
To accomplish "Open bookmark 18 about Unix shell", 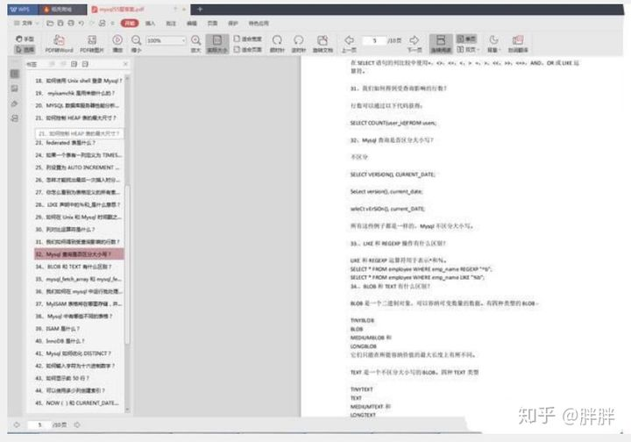I will coord(79,81).
